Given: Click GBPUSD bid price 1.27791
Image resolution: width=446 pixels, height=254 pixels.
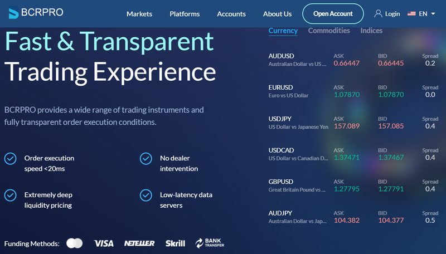Looking at the screenshot, I should tap(391, 189).
